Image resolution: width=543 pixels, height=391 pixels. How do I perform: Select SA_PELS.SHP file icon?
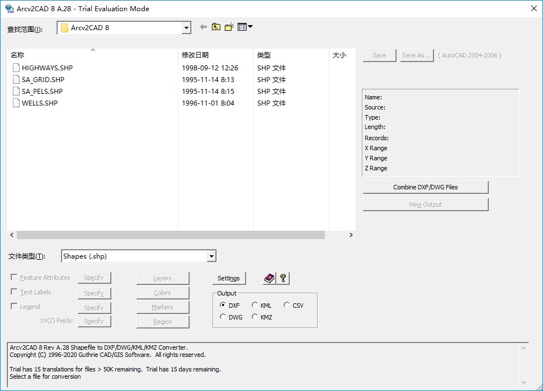pos(16,92)
